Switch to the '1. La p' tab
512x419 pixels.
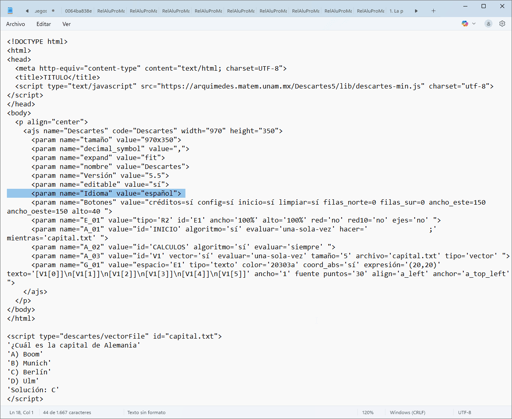(396, 11)
